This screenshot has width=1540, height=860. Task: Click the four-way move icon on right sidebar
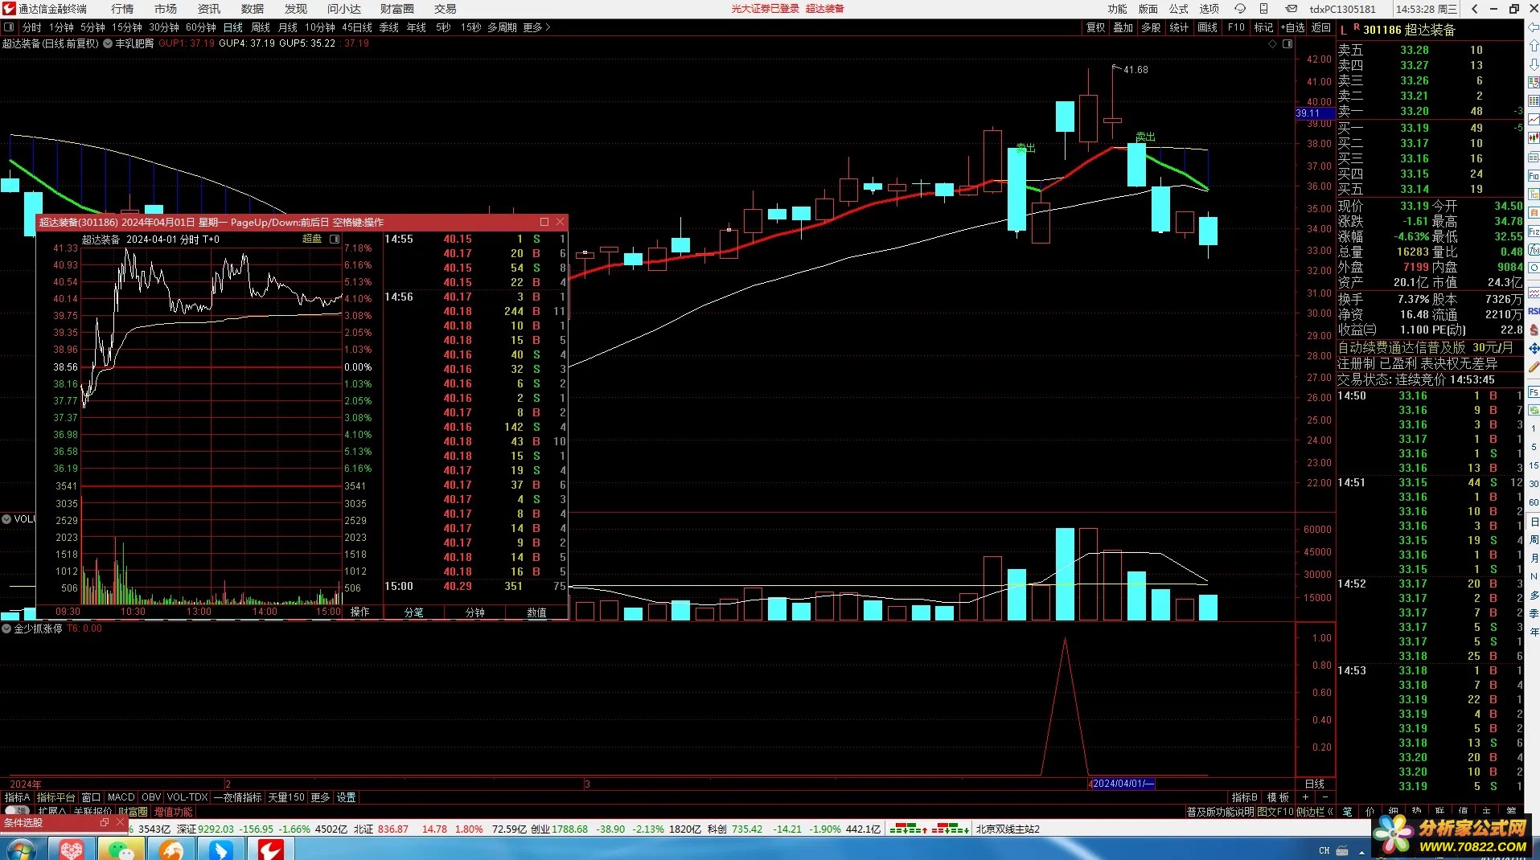(x=1534, y=348)
